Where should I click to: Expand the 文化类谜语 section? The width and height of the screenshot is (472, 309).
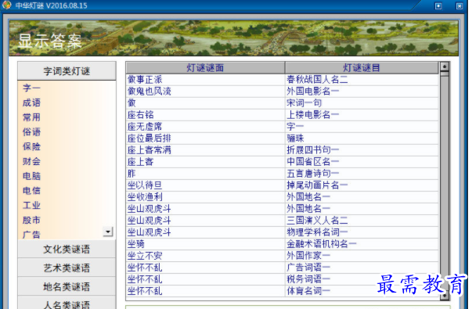coord(67,249)
